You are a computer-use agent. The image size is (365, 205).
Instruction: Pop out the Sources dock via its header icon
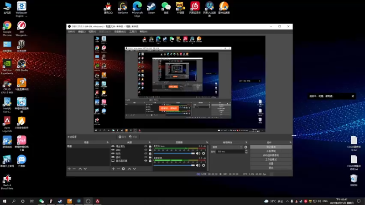point(150,142)
